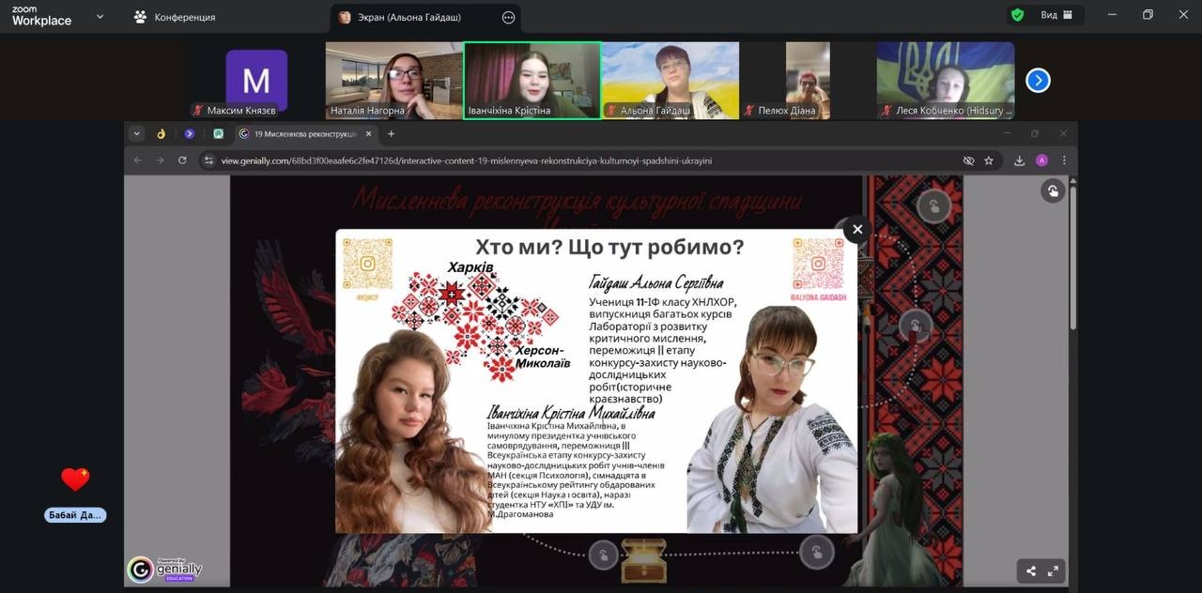
Task: Click the @ALYONA.GAIDASH Instagram QR code
Action: point(818,264)
